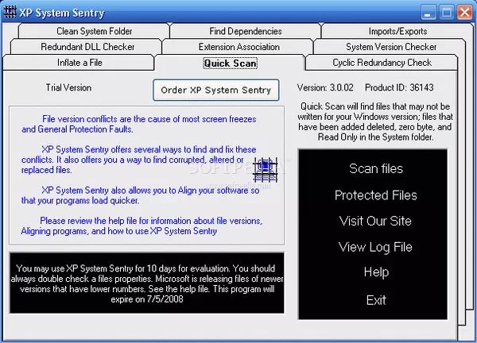477x343 pixels.
Task: Switch to the Inflate a File tab
Action: (x=79, y=63)
